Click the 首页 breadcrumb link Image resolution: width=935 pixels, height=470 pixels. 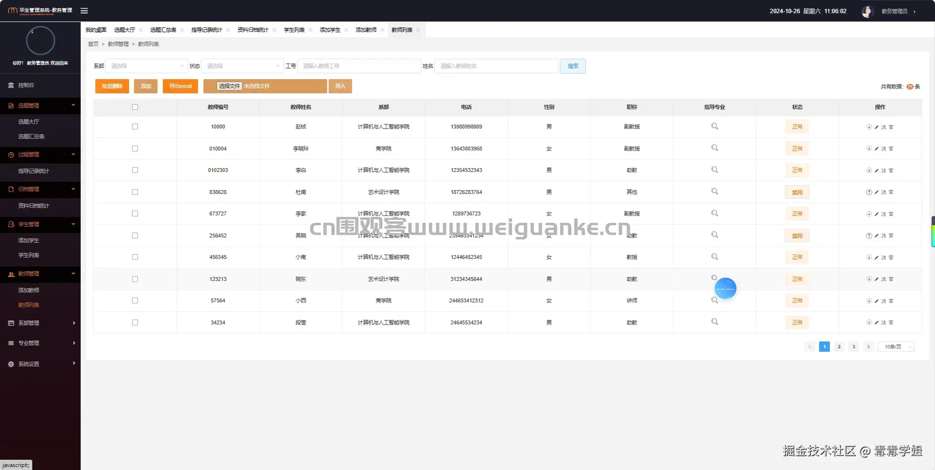93,44
